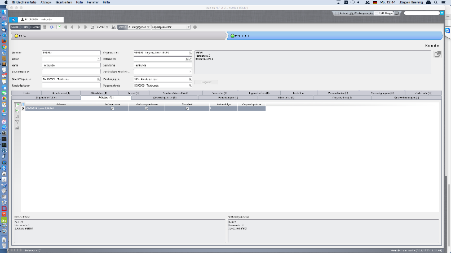Open Spotlight search in menu bar

coord(435,2)
